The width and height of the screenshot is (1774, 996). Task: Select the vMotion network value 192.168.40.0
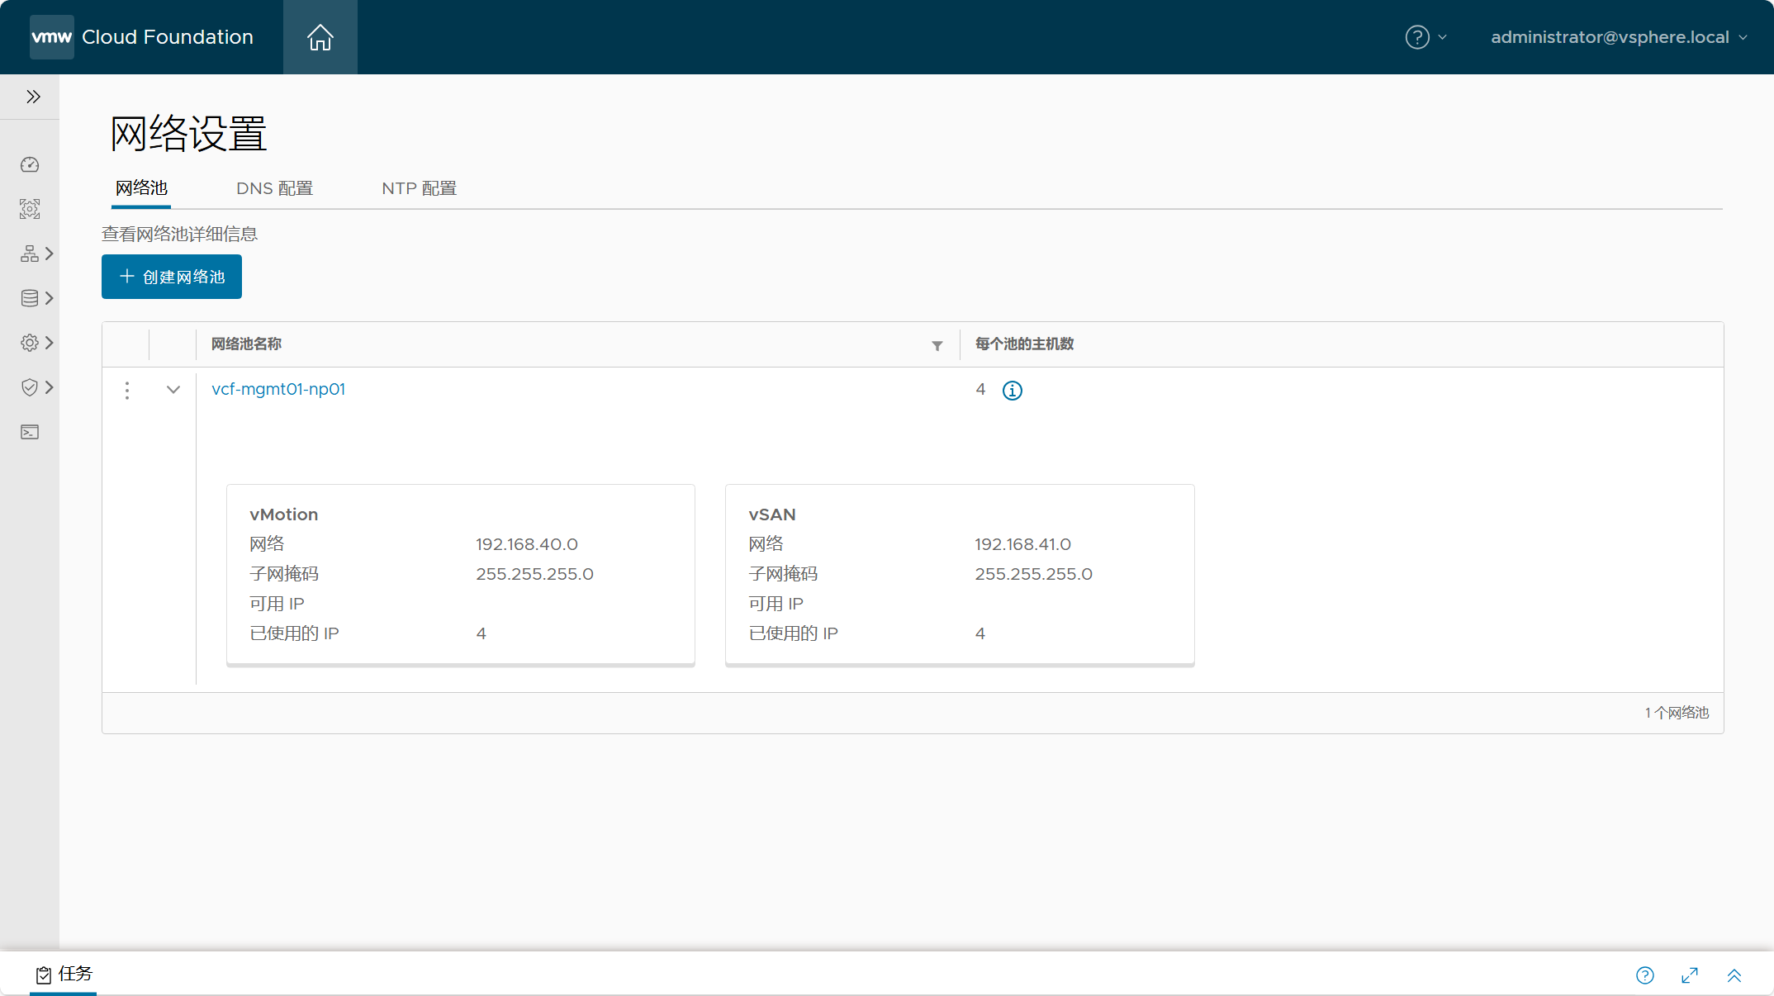pos(527,544)
